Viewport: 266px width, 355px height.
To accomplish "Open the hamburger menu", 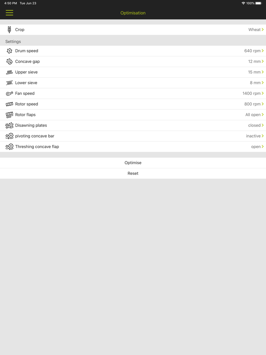I will [x=9, y=13].
